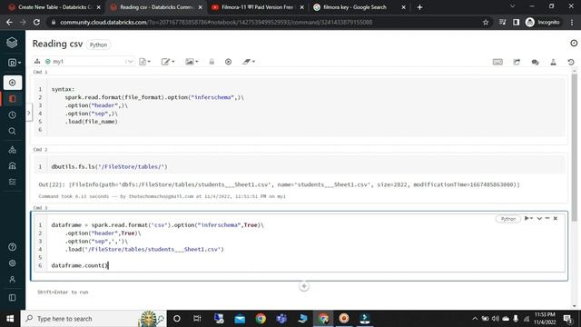
Task: Open the persona switcher dropdown in sidebar
Action: (x=15, y=63)
